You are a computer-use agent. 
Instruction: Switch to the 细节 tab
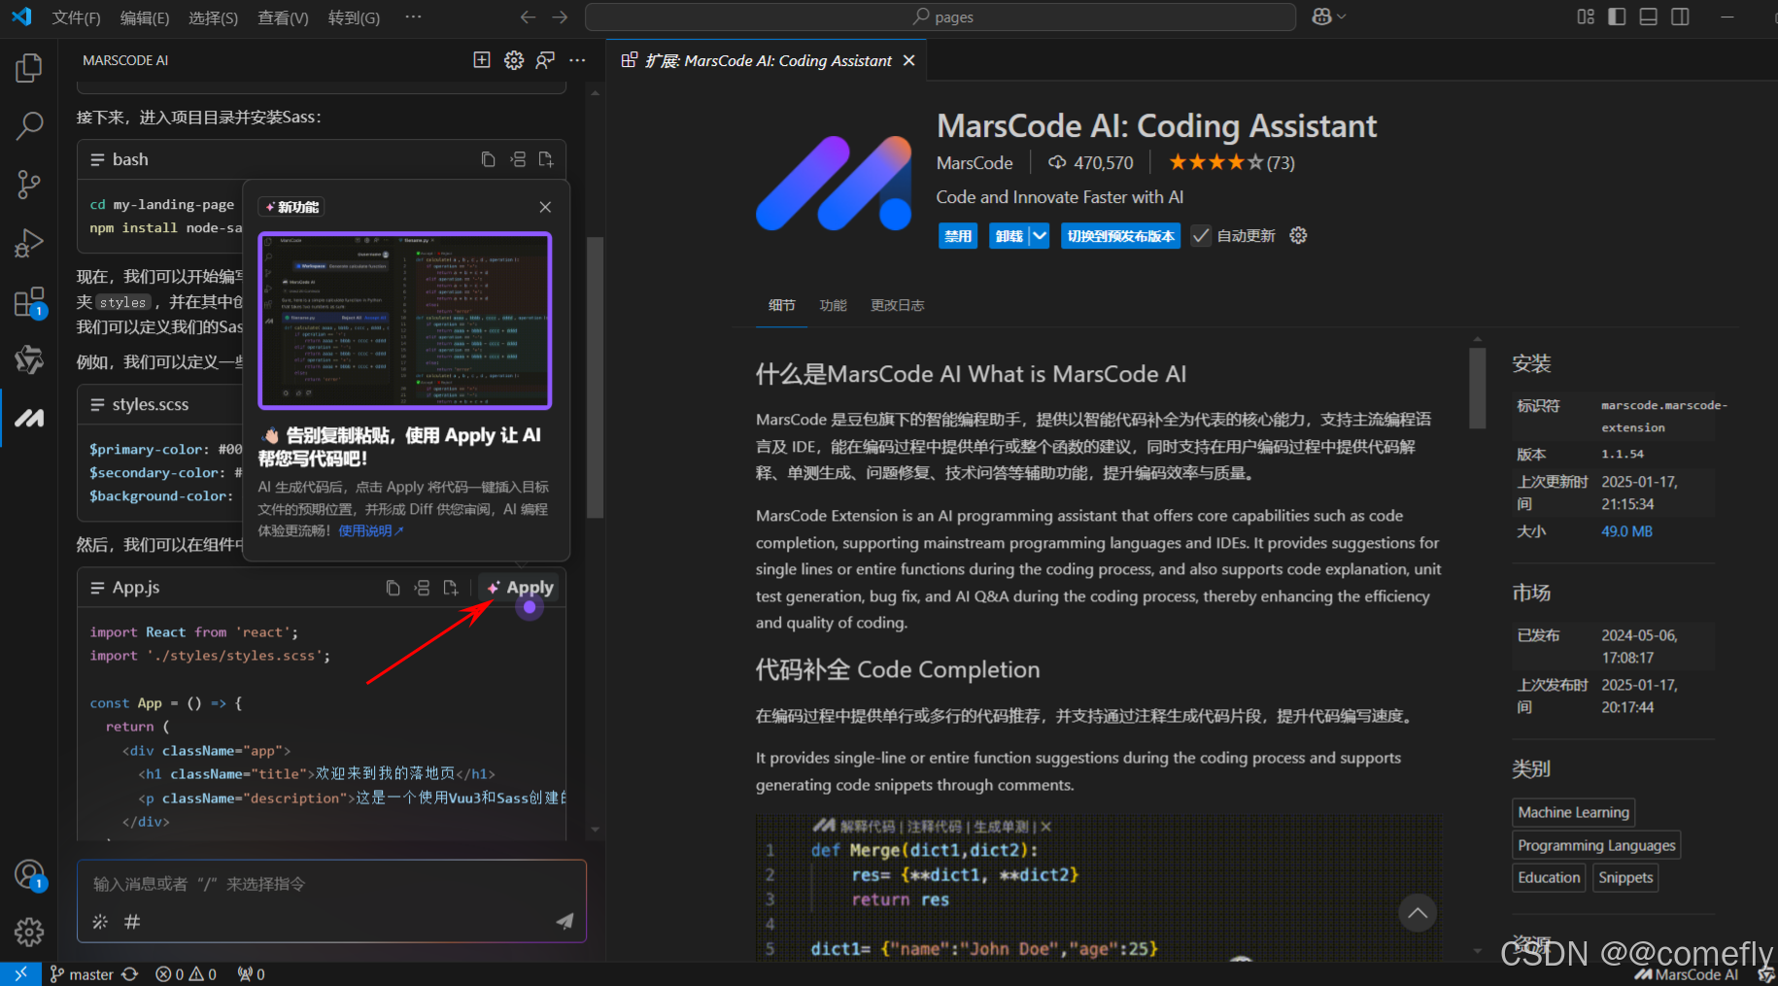[x=781, y=305]
